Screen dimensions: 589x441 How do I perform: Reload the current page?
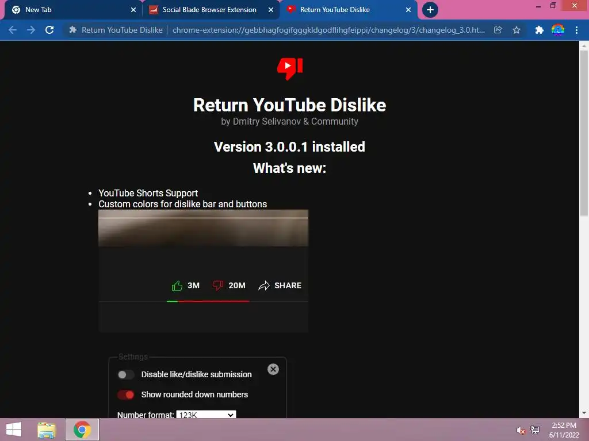(x=49, y=30)
